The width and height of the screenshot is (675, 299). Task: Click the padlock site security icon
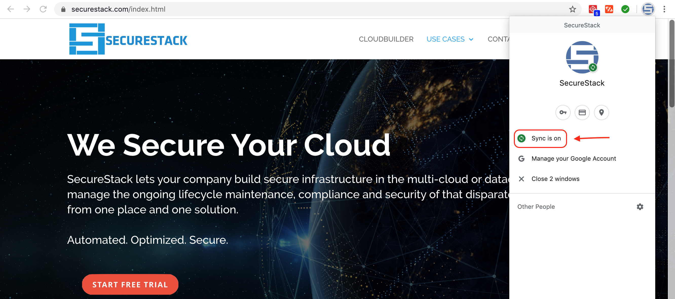(x=63, y=9)
